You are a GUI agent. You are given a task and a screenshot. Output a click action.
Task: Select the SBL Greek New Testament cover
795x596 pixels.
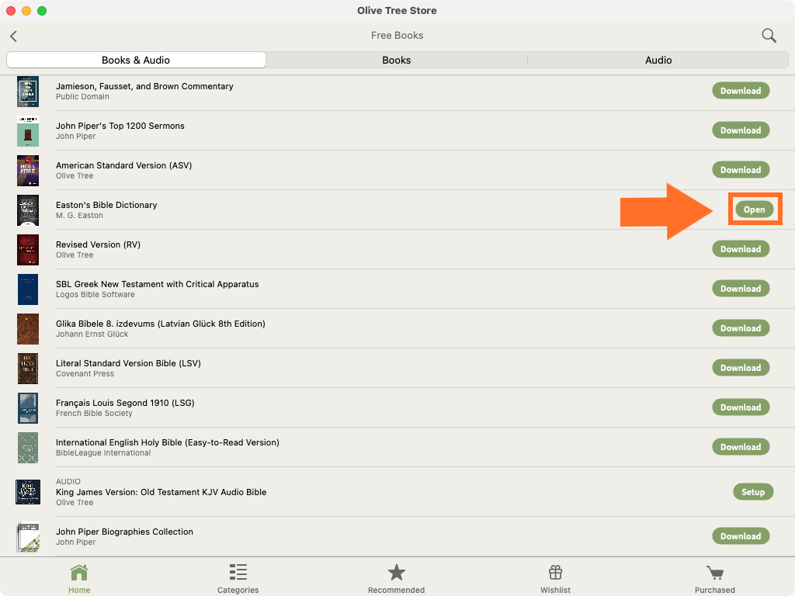tap(28, 289)
